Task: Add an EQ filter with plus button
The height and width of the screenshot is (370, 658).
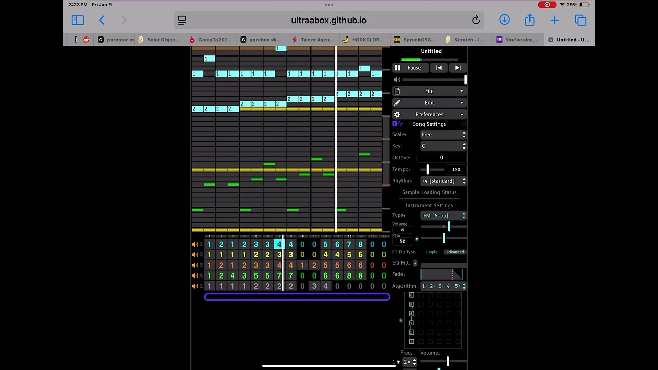Action: click(x=415, y=263)
